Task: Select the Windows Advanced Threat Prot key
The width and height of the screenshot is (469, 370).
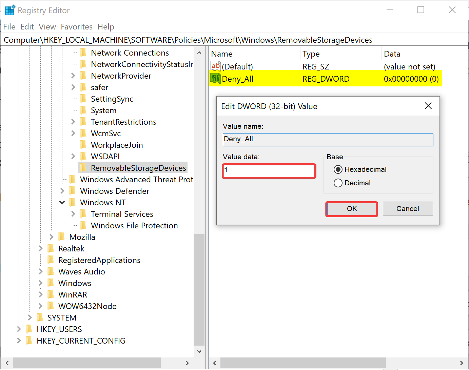Action: point(136,179)
